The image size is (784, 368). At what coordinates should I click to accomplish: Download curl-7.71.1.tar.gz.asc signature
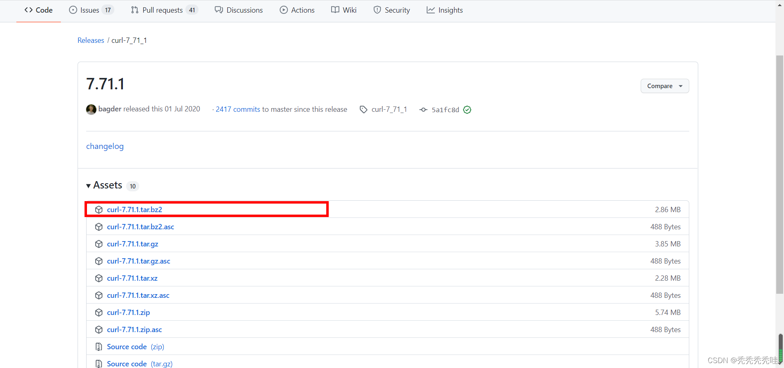pyautogui.click(x=138, y=261)
